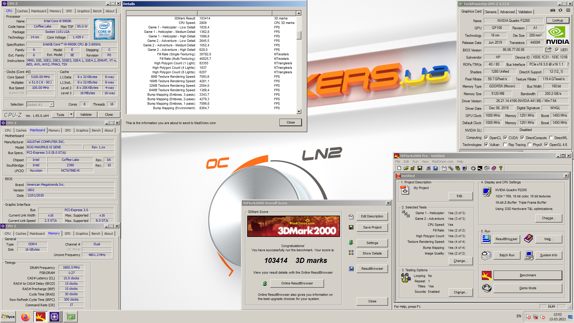Viewport: 574px width, 323px height.
Task: Toggle OpenCL checkbox in GPU-Z
Action: (x=486, y=138)
